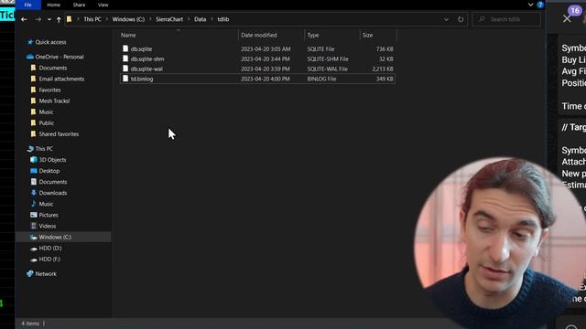
Task: Select the db.sqlite file icon
Action: [x=125, y=48]
